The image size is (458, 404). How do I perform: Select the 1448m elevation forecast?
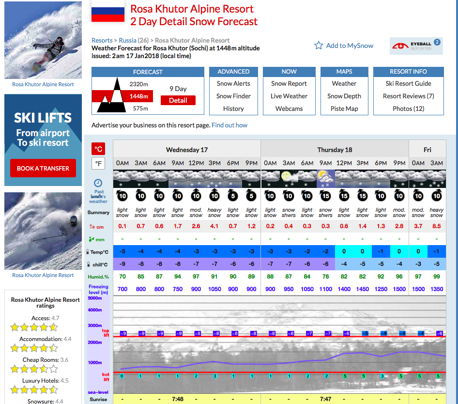pos(139,96)
